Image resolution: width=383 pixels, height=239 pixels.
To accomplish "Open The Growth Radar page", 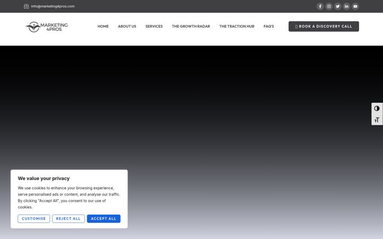I will tap(191, 27).
